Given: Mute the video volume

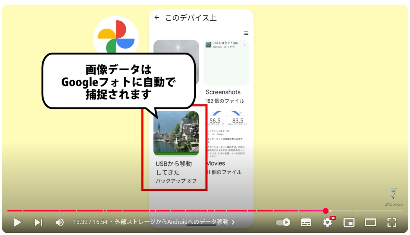Looking at the screenshot, I should [60, 222].
